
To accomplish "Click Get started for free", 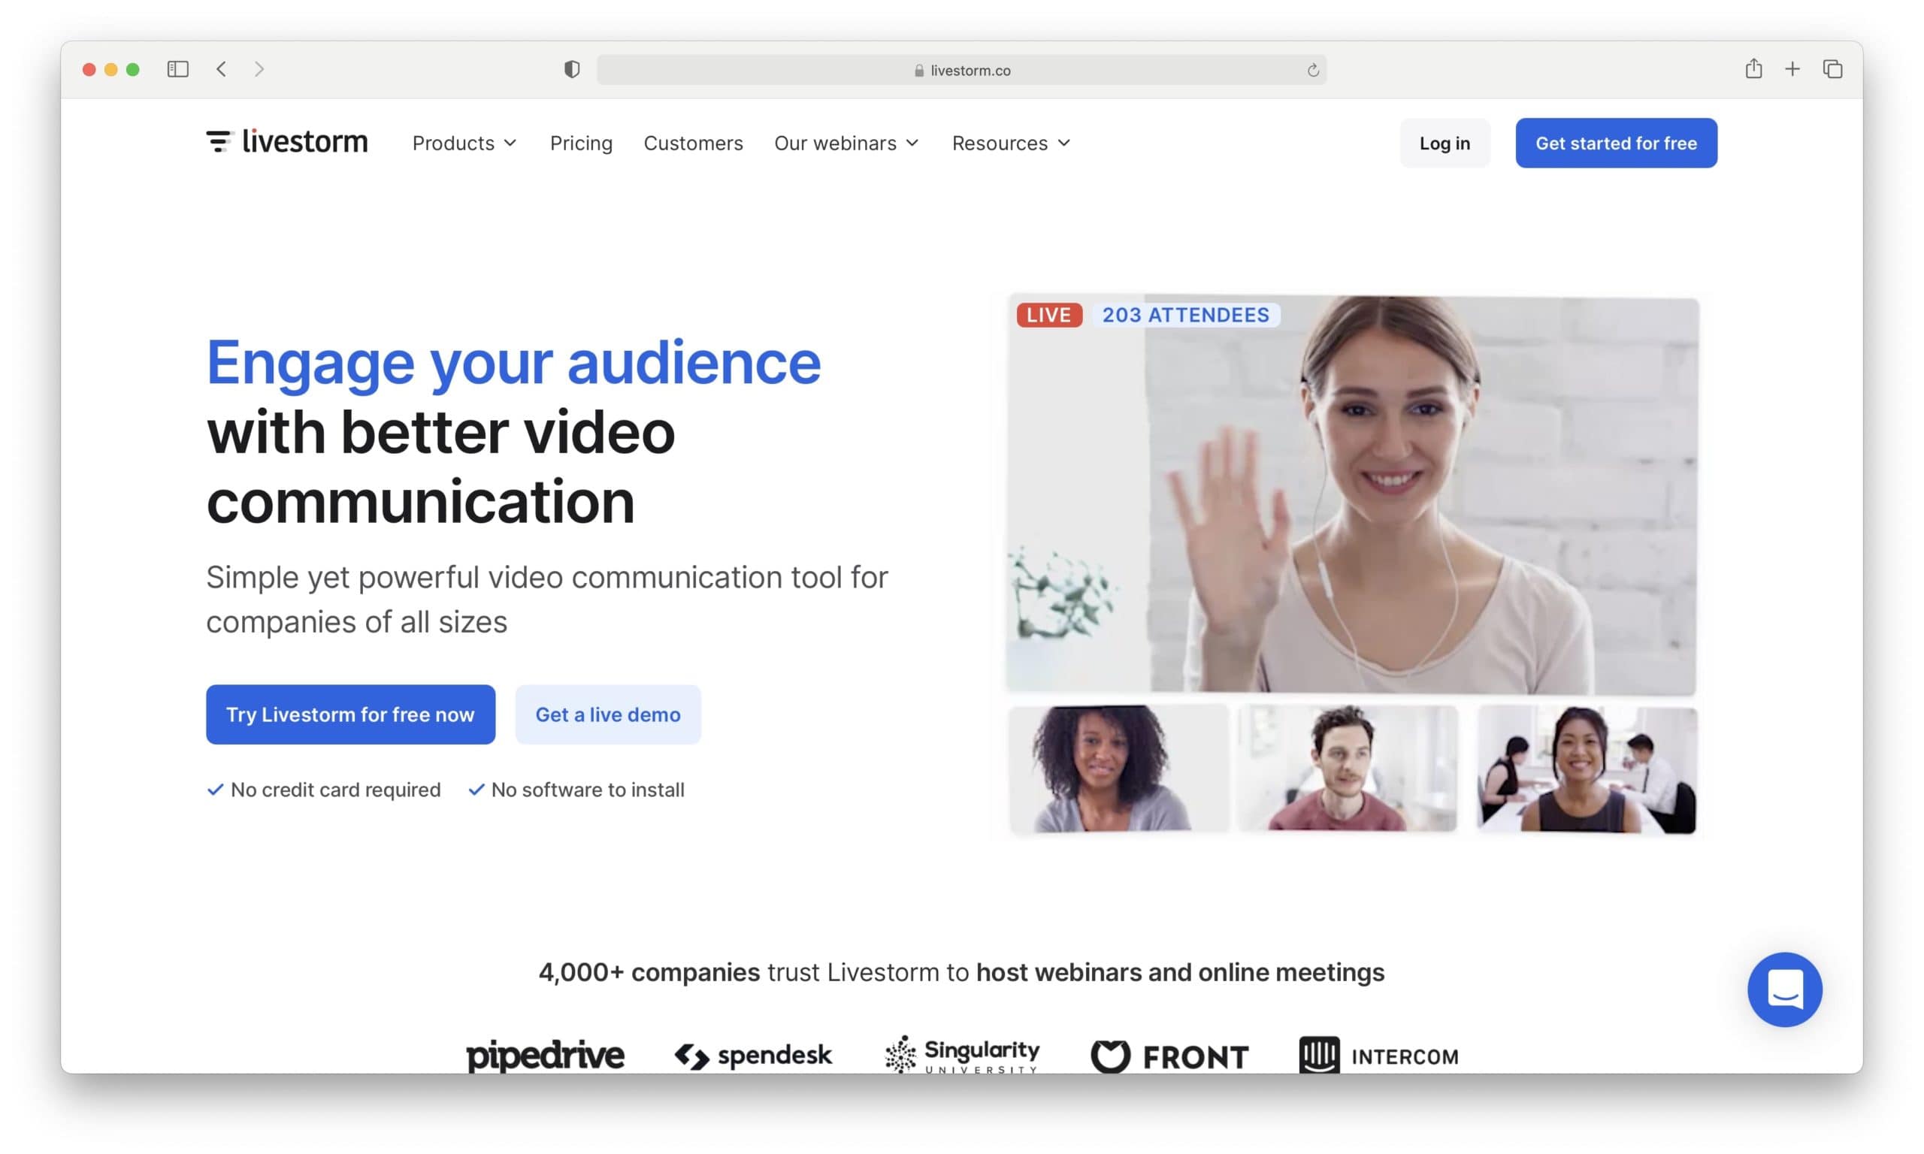I will (1615, 143).
